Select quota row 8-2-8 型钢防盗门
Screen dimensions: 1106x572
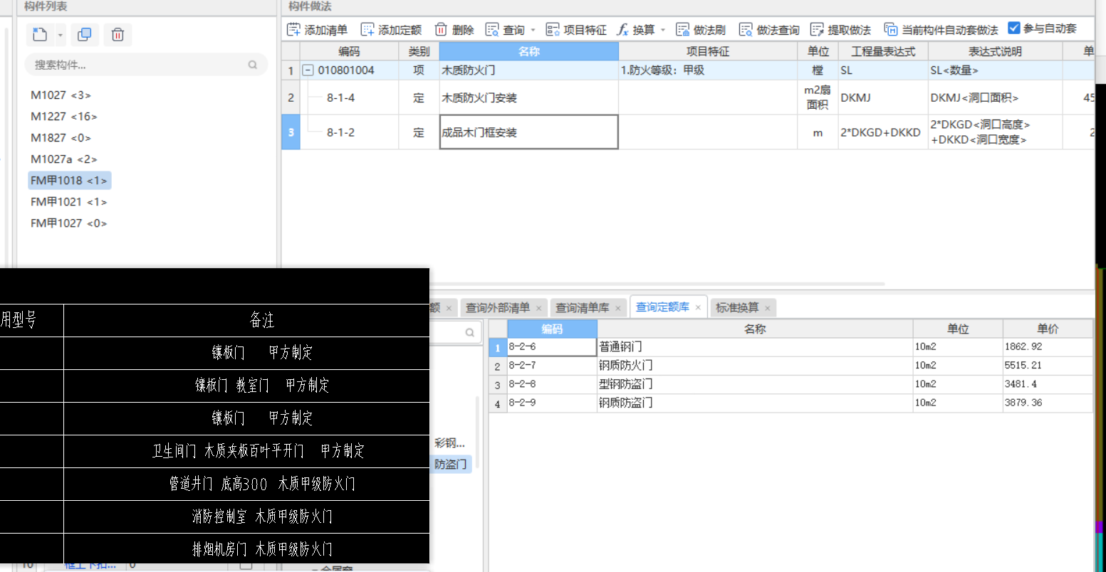pyautogui.click(x=791, y=384)
